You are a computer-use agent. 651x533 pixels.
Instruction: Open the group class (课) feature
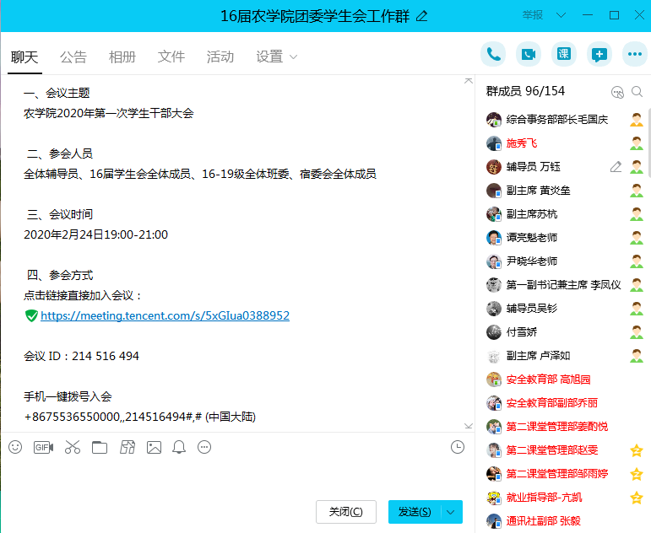[x=564, y=54]
